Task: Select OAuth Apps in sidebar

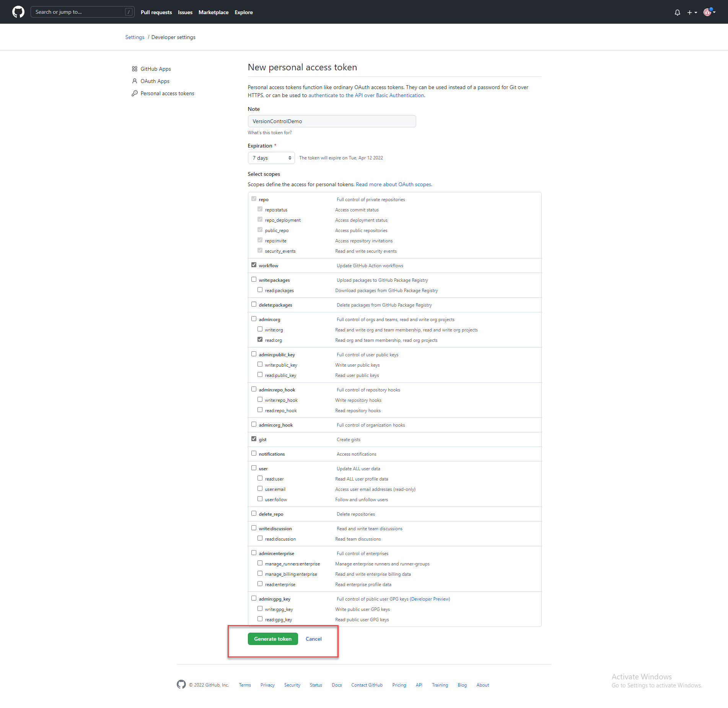Action: click(x=155, y=81)
